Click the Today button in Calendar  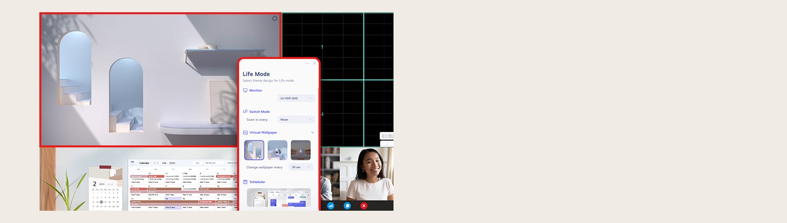pos(198,163)
